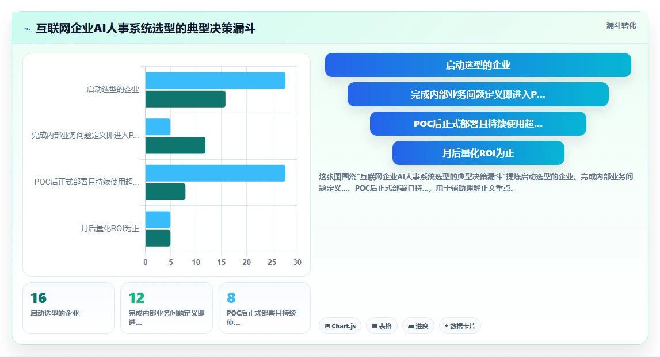Click the 进度 tag chip
The width and height of the screenshot is (660, 357).
(418, 326)
